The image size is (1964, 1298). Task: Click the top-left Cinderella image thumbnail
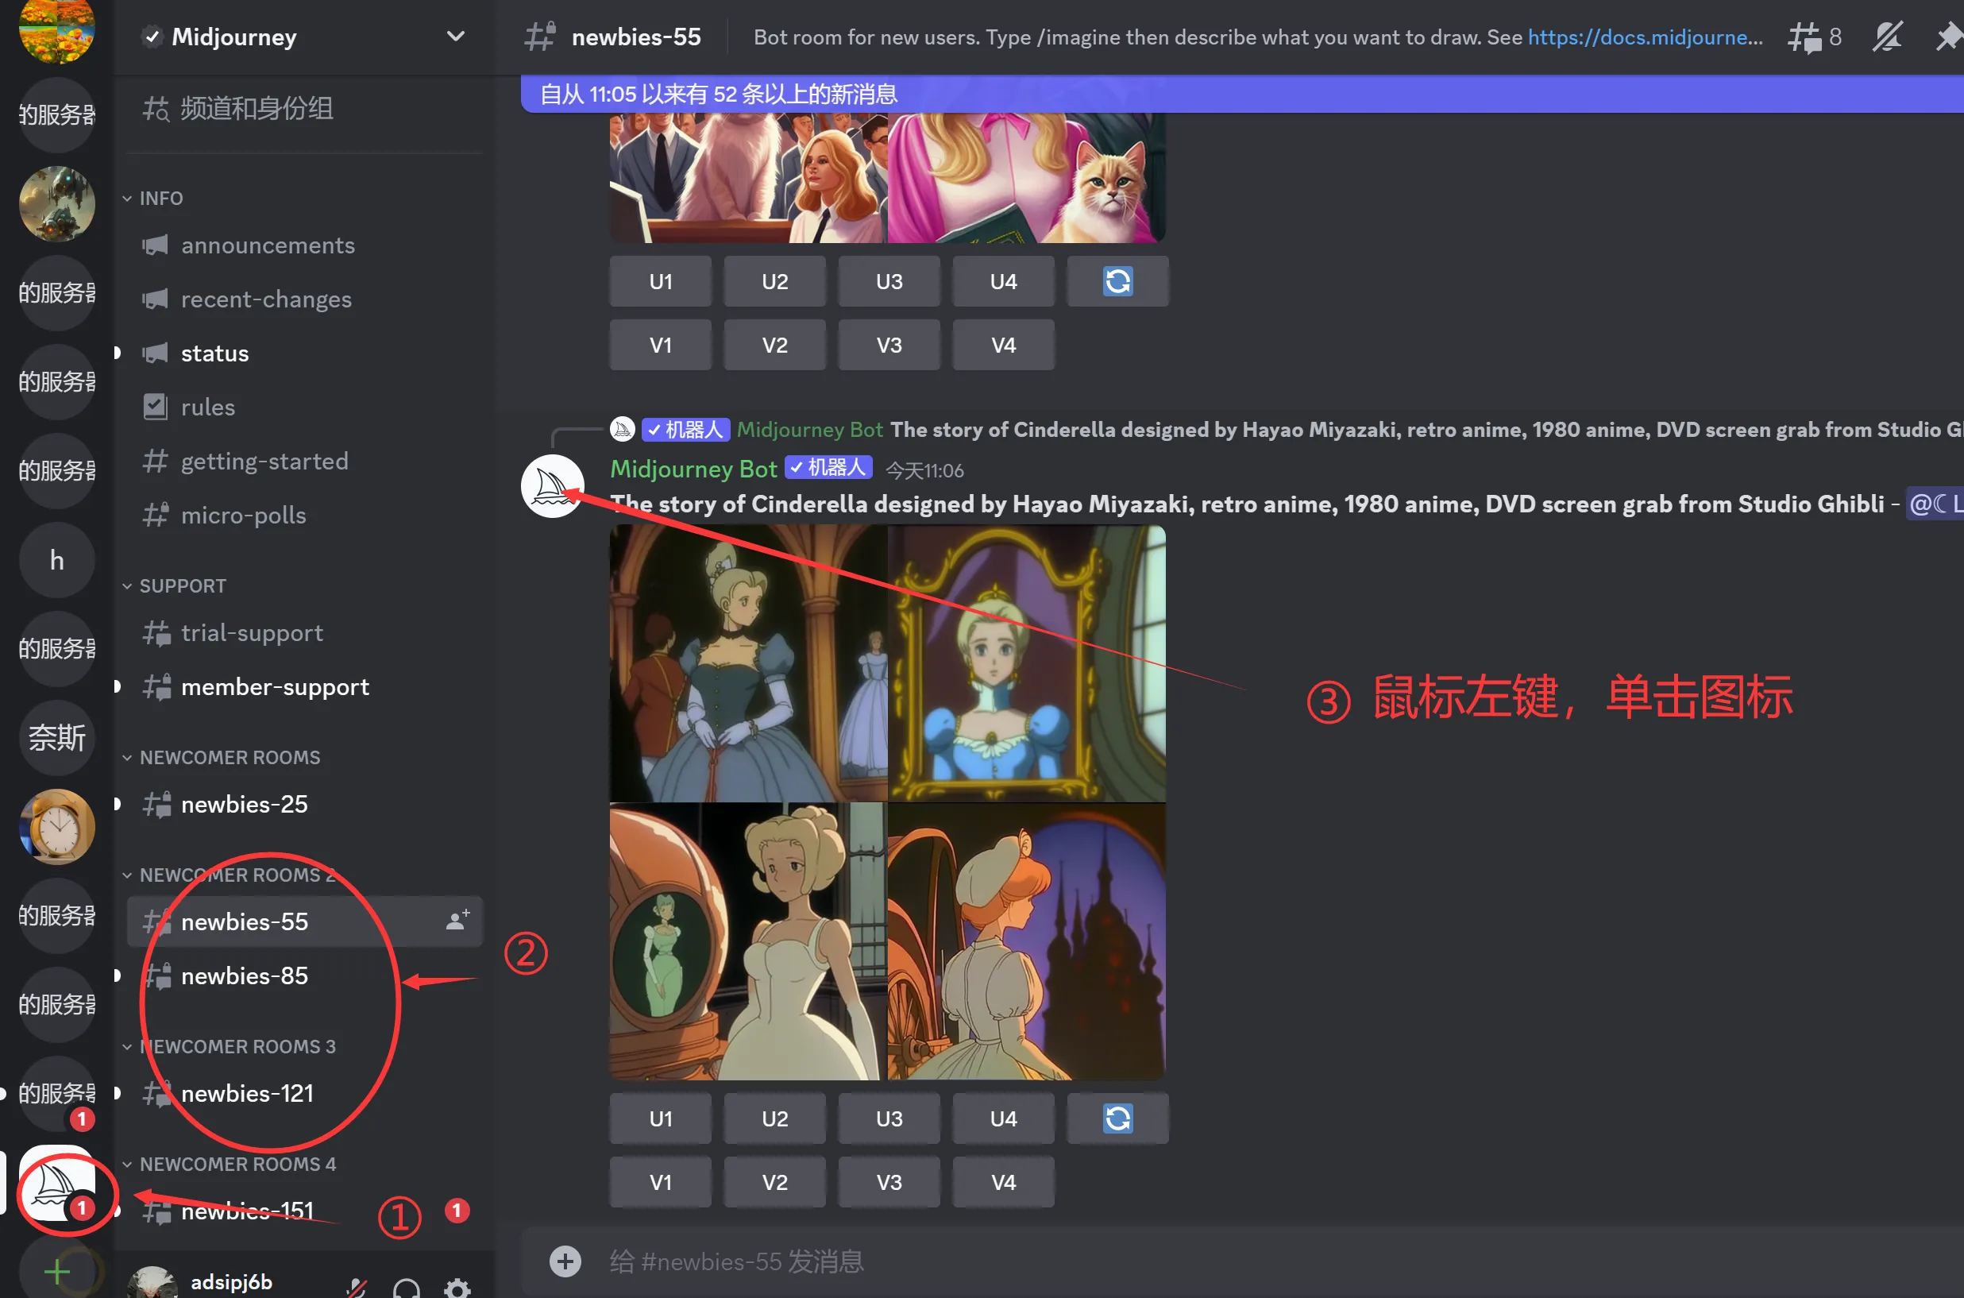(748, 663)
